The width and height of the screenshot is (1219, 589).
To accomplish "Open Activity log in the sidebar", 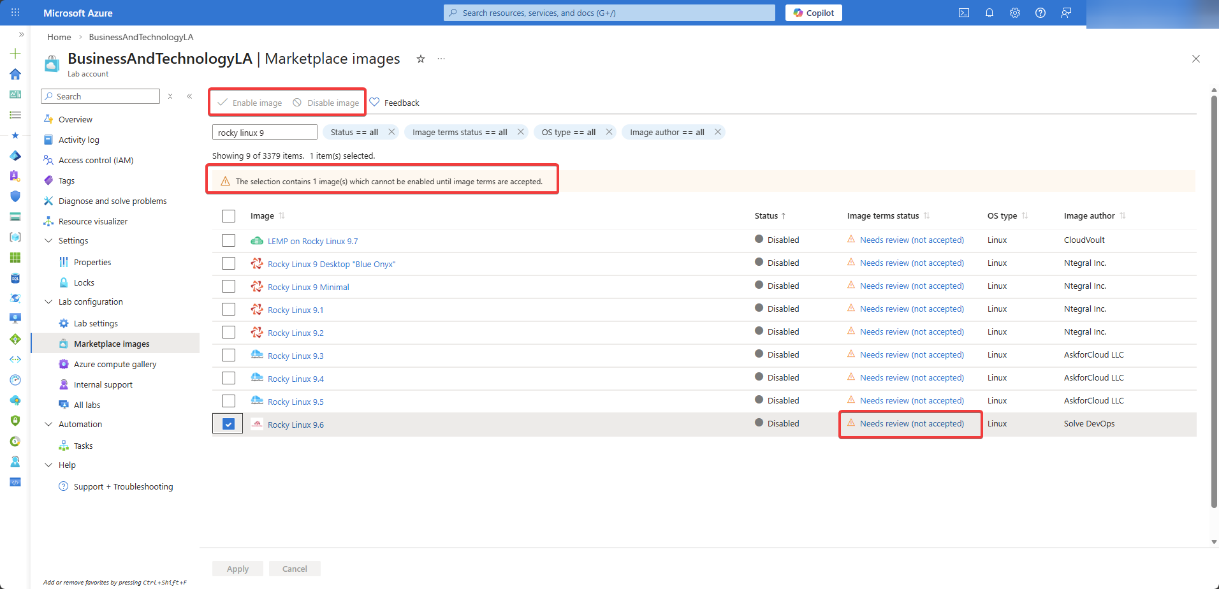I will point(78,140).
